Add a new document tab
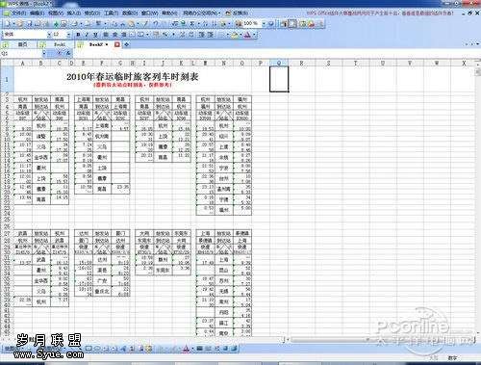Image resolution: width=481 pixels, height=365 pixels. [127, 44]
